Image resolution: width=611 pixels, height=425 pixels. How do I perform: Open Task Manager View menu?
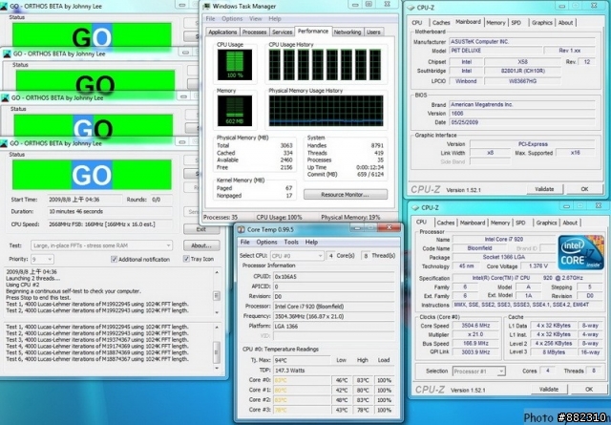pos(256,19)
